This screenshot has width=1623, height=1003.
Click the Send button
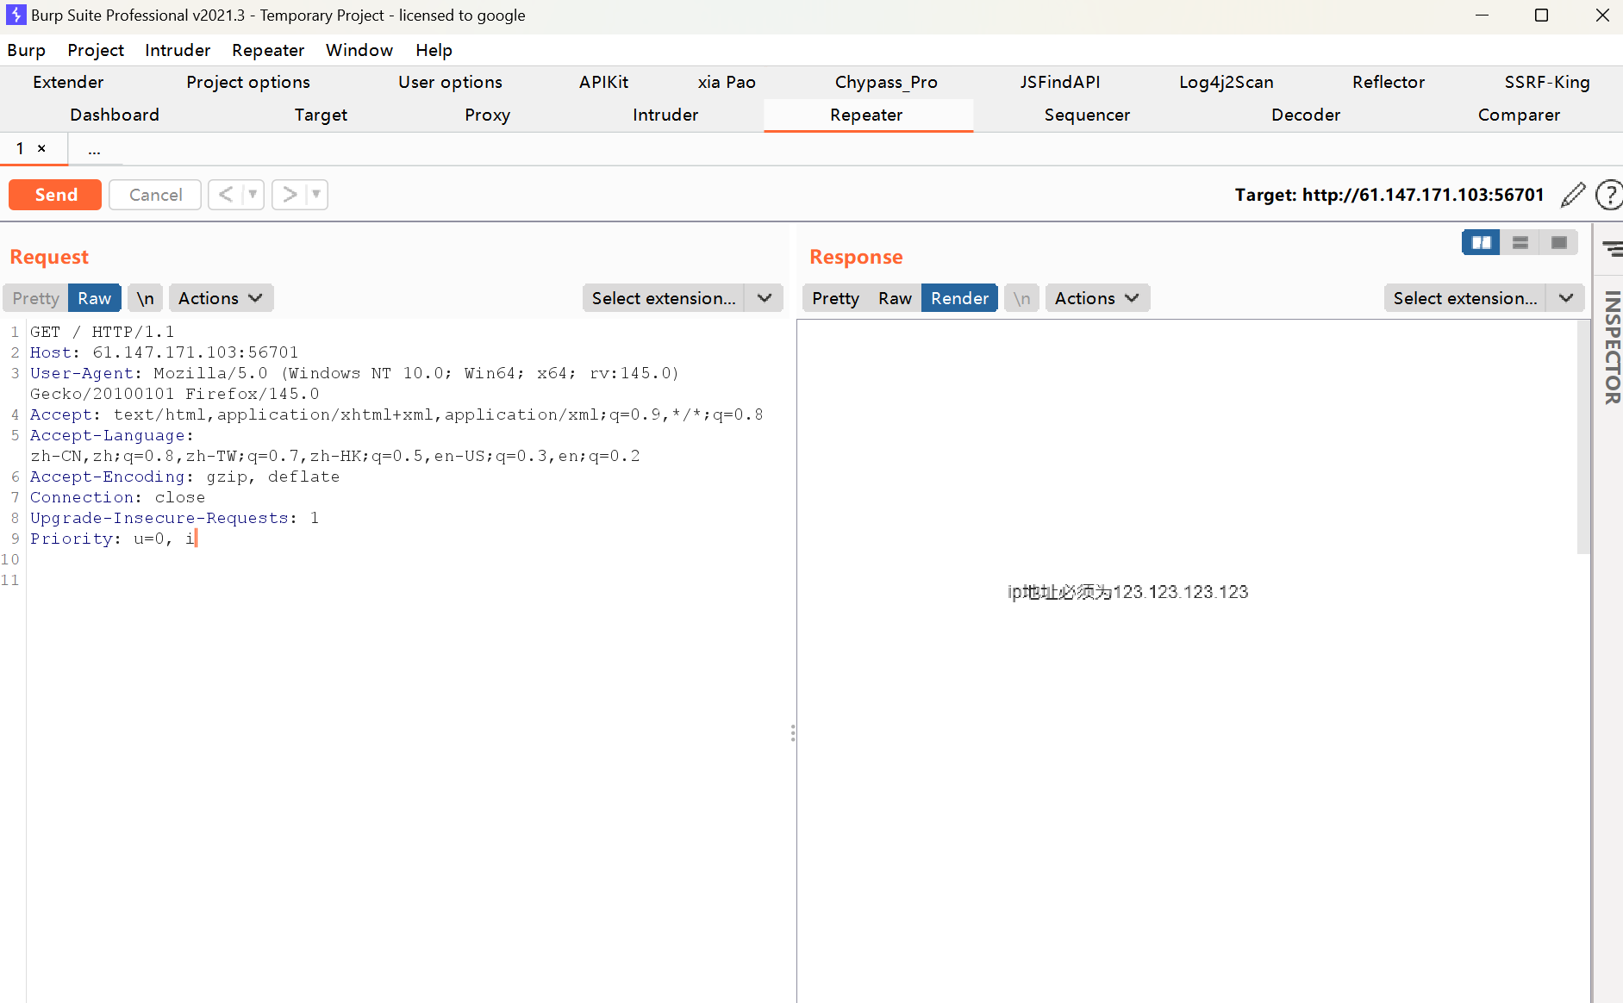coord(55,195)
